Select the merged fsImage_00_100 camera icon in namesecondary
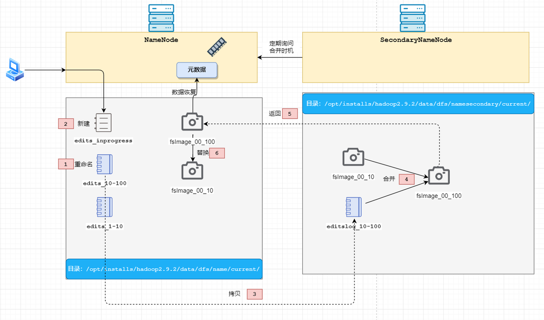This screenshot has width=544, height=320. (x=439, y=175)
